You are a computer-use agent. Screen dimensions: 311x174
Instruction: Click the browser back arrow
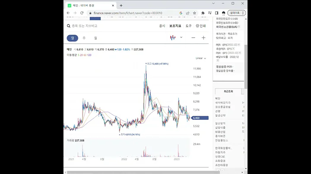pos(68,13)
